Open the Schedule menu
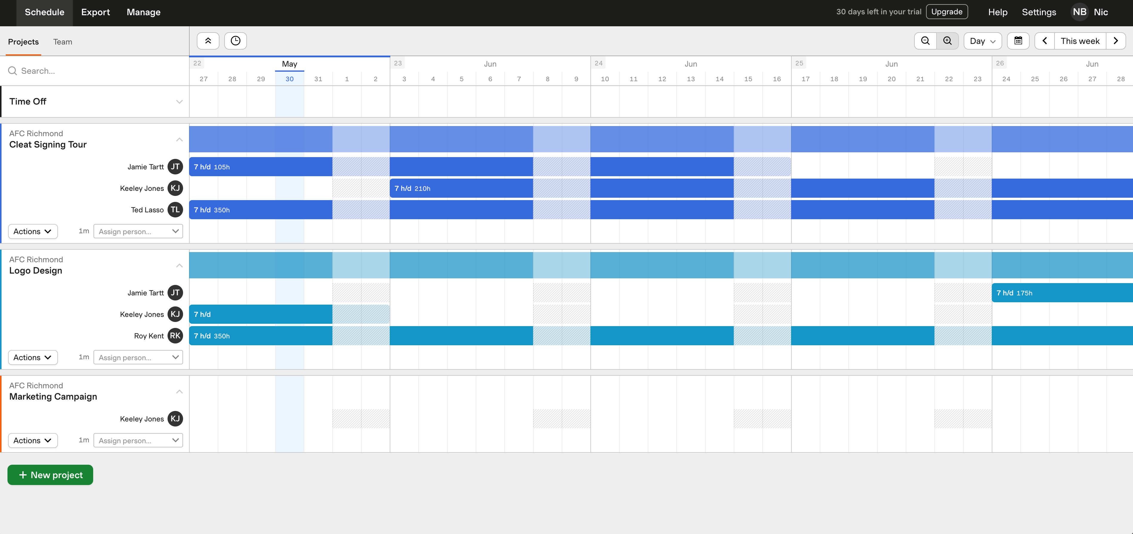This screenshot has width=1133, height=534. coord(44,12)
